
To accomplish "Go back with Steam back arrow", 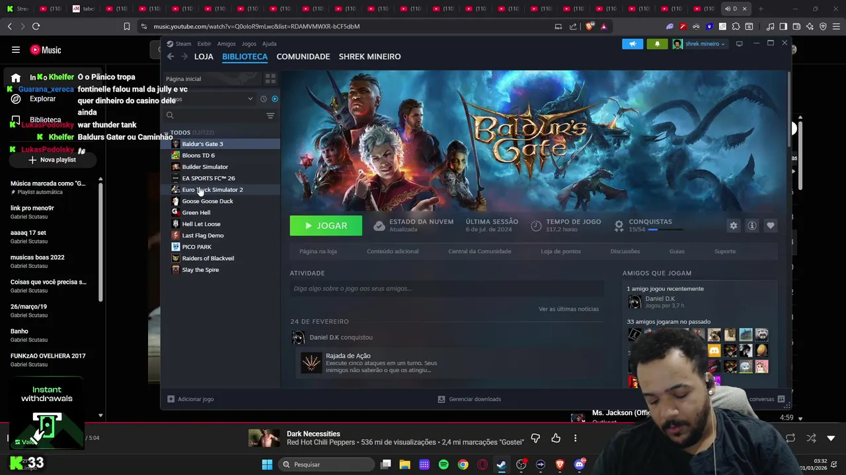I will point(171,57).
